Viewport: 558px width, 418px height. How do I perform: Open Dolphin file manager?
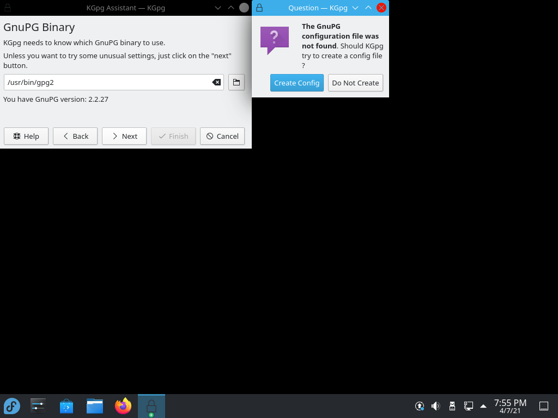pyautogui.click(x=95, y=406)
